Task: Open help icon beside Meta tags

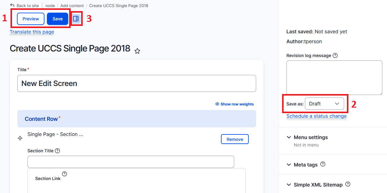Action: [x=323, y=164]
